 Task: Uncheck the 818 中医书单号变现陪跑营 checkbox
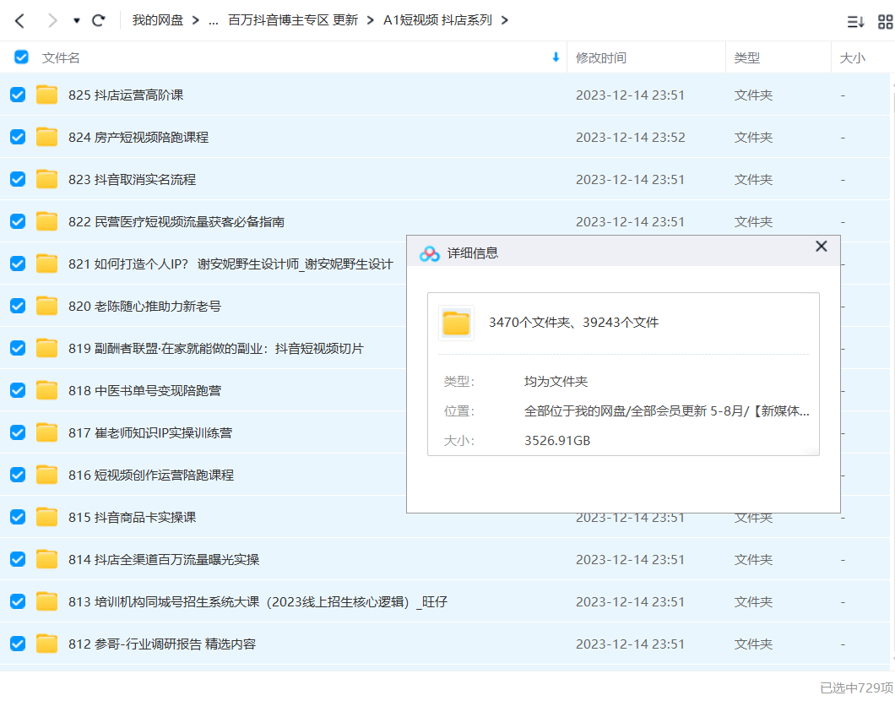click(18, 390)
